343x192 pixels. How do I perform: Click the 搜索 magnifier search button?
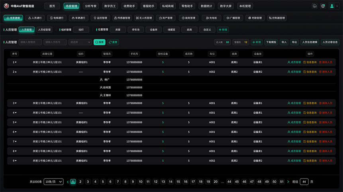coord(100,42)
